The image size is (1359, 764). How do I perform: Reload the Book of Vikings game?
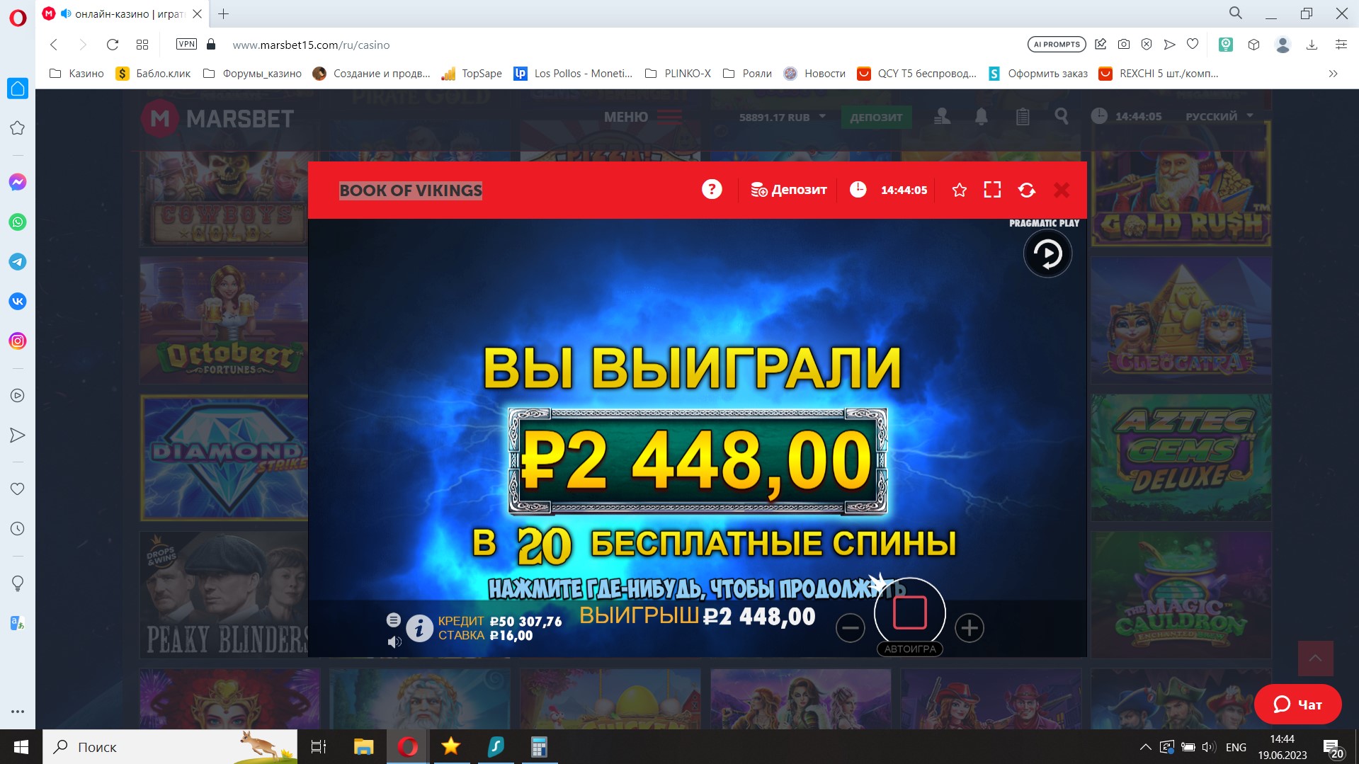tap(1027, 190)
